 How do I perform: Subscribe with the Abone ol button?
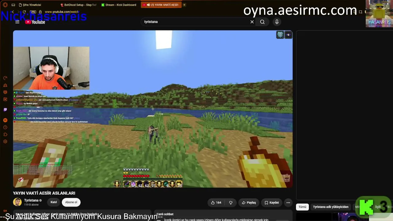pos(71,202)
